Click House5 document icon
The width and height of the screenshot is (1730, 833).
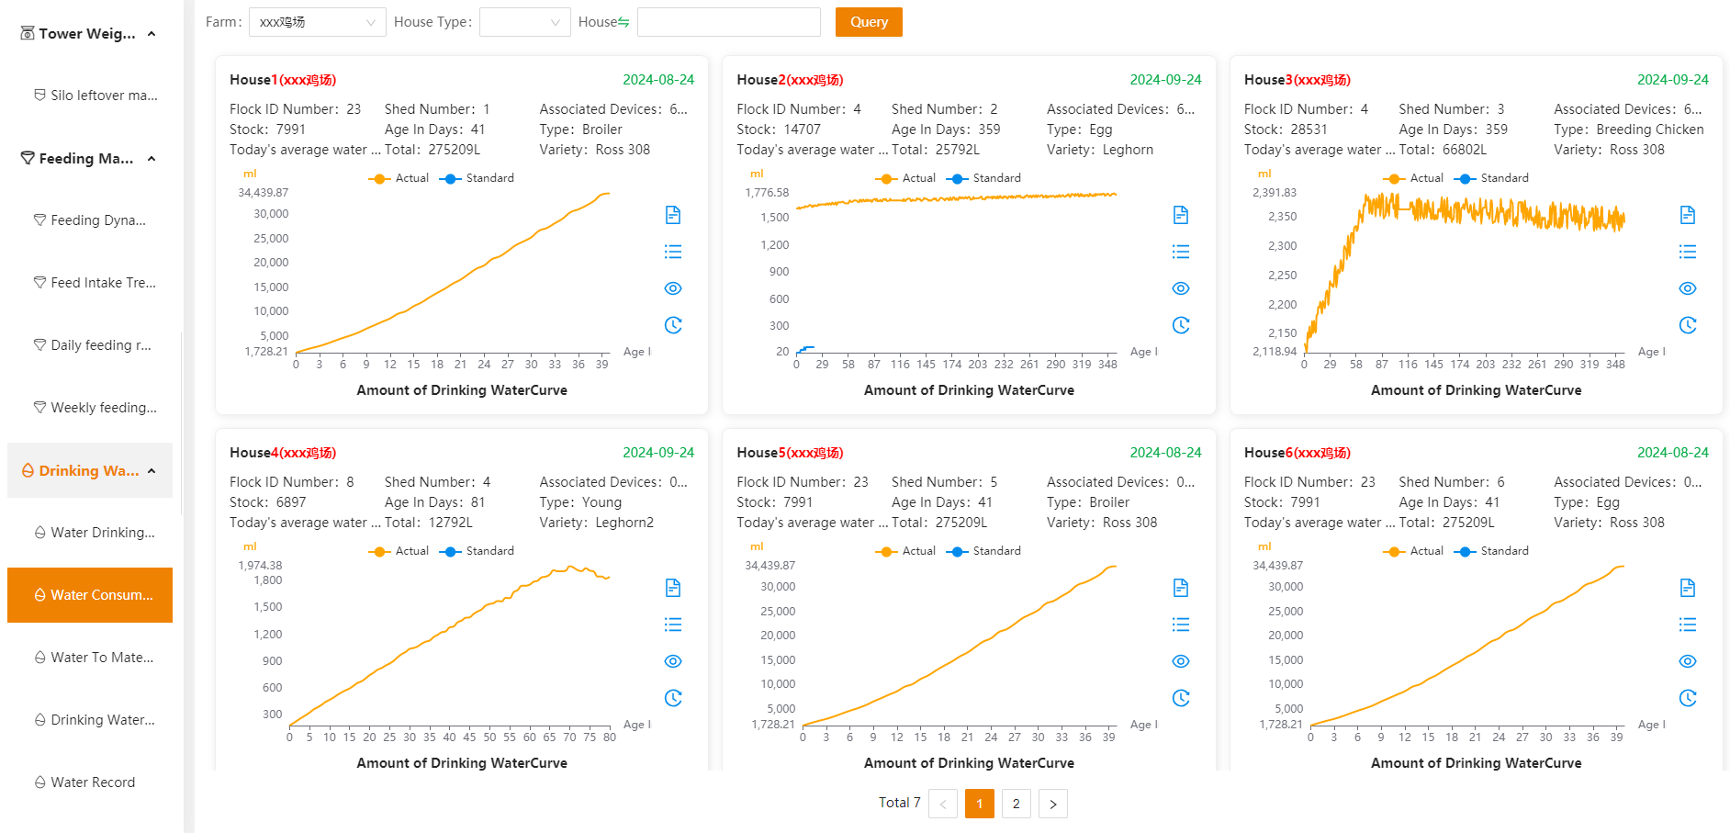pyautogui.click(x=1181, y=588)
